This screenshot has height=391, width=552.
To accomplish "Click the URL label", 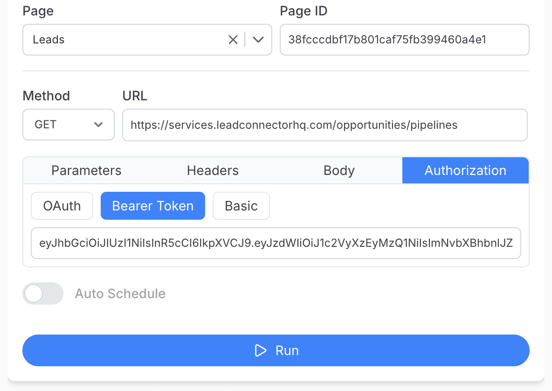I will [135, 96].
